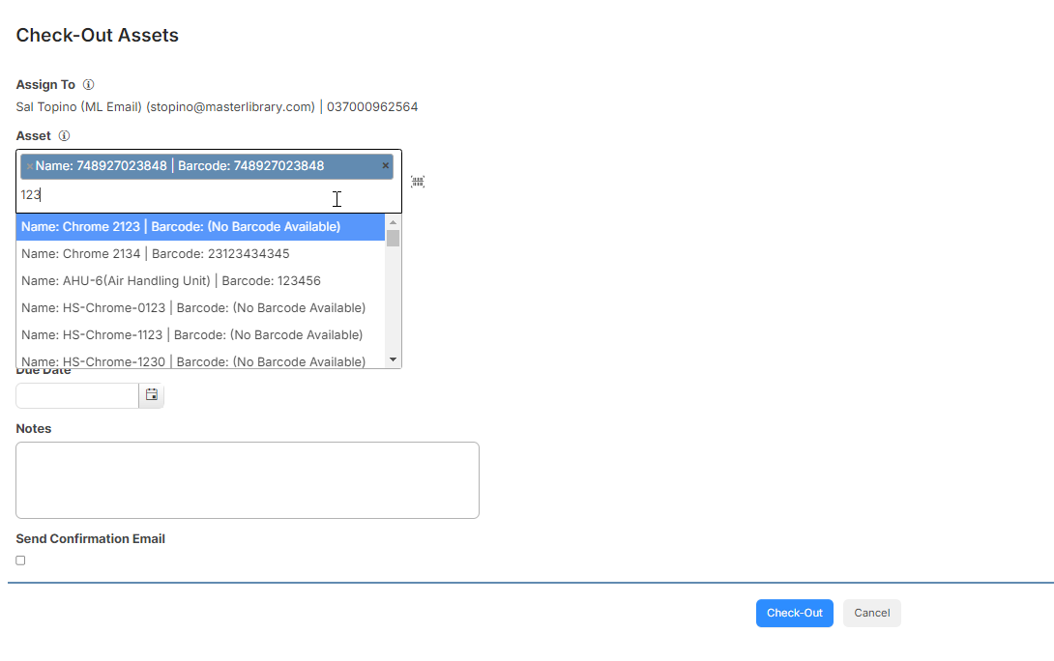Choose HS-Chrome-1230 list entry

coord(200,360)
